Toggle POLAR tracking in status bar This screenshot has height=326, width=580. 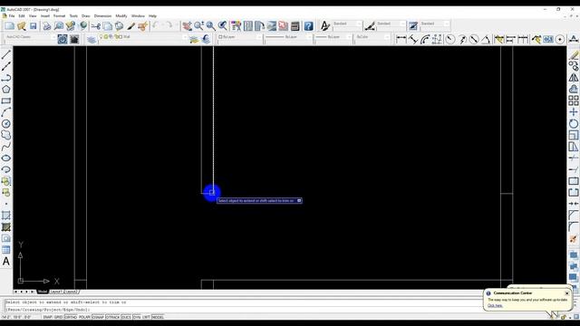coord(84,317)
